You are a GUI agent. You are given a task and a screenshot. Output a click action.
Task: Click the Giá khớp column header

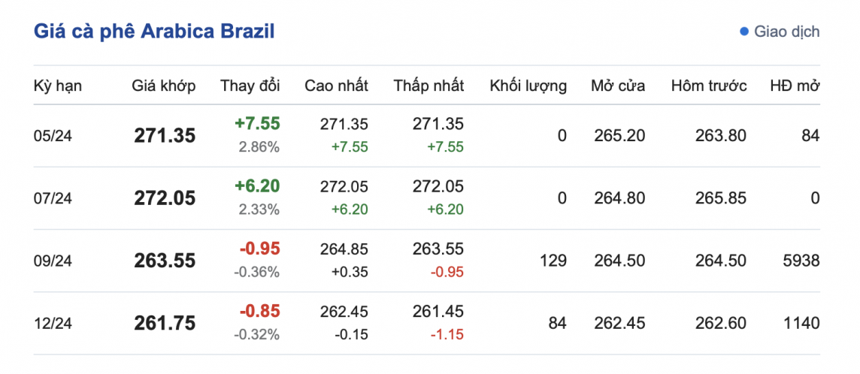pyautogui.click(x=163, y=86)
